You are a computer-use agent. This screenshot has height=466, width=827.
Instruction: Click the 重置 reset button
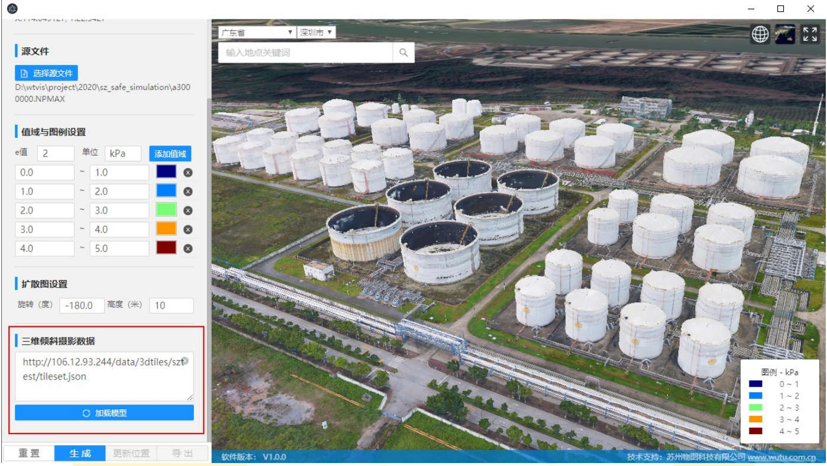pyautogui.click(x=28, y=454)
